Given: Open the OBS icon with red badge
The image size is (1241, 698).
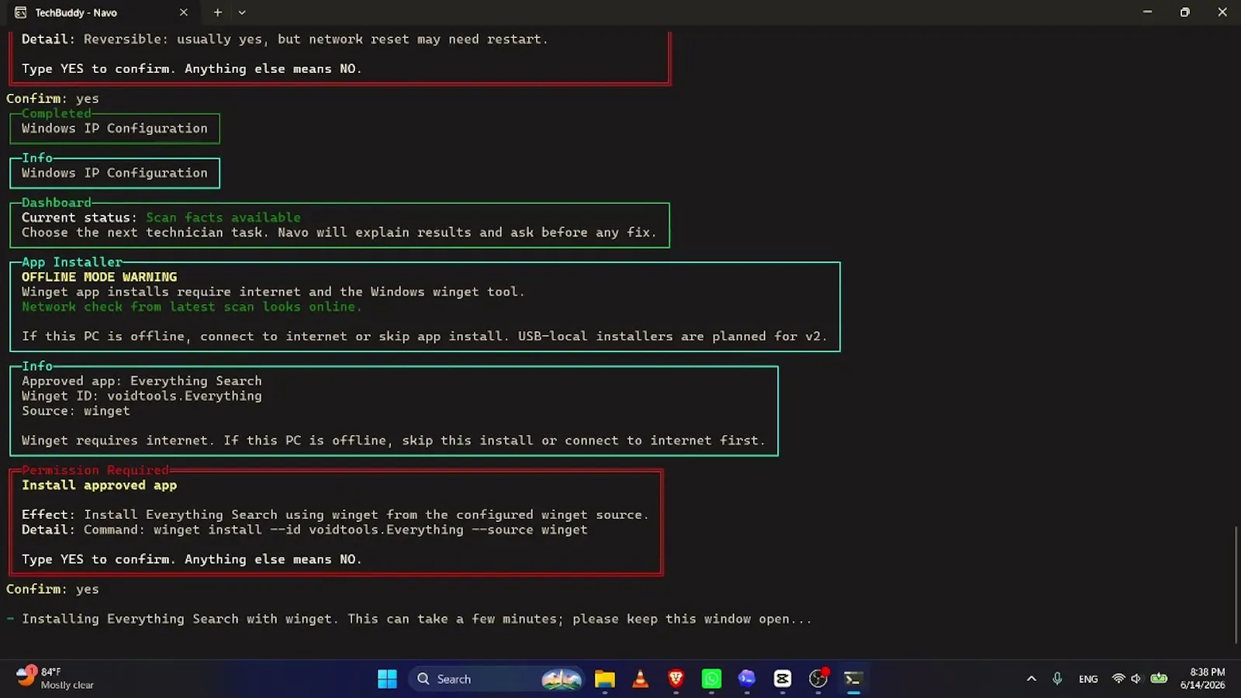Looking at the screenshot, I should point(818,679).
